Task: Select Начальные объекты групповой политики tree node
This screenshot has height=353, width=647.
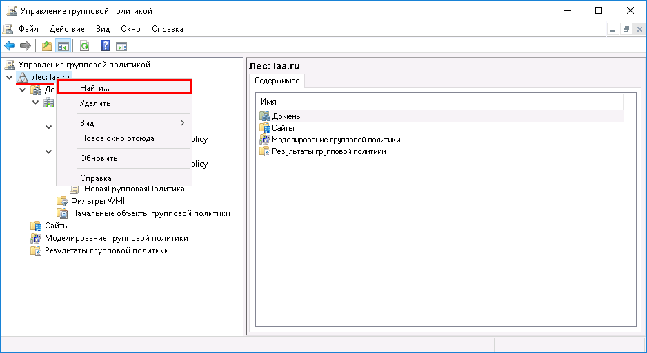Action: (150, 213)
